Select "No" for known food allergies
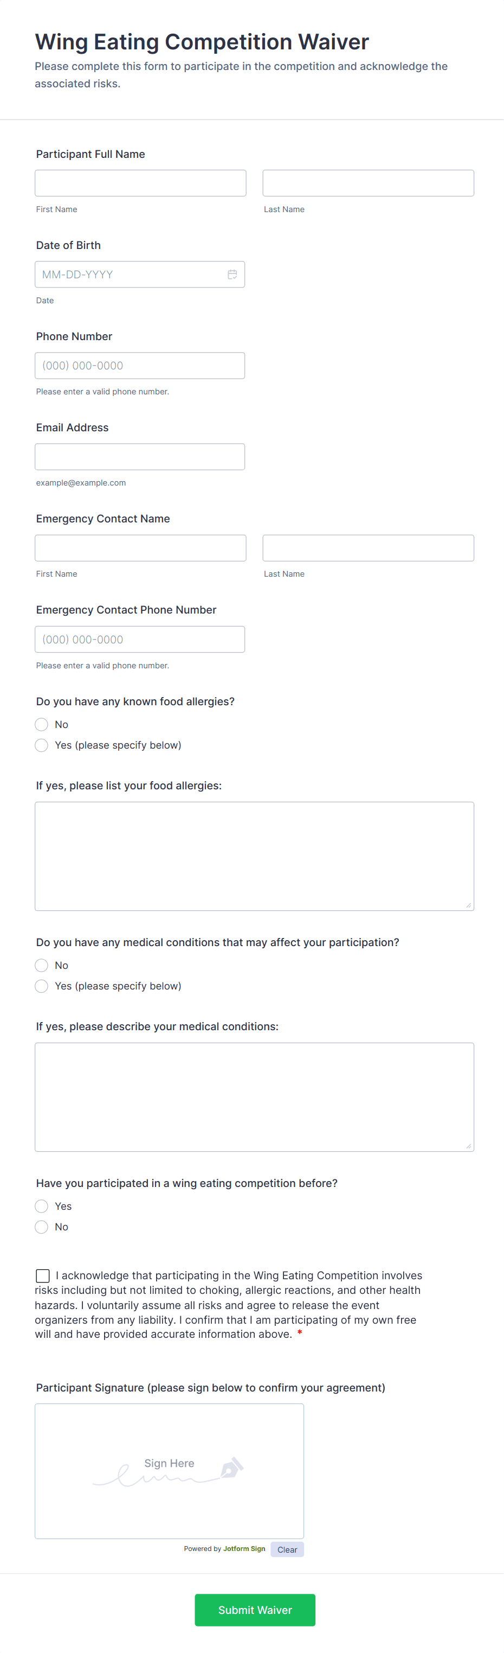Viewport: 504px width, 1653px height. pyautogui.click(x=41, y=724)
